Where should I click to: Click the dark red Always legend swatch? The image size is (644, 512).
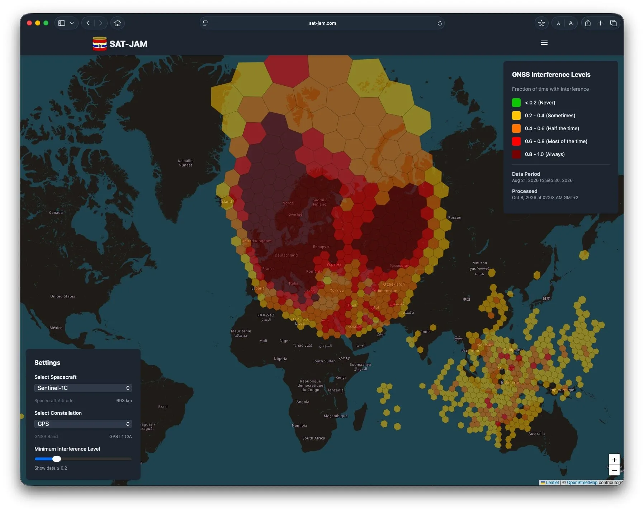click(x=516, y=154)
